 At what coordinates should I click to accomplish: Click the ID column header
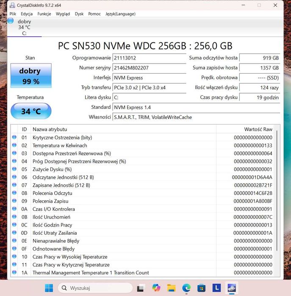(x=24, y=129)
